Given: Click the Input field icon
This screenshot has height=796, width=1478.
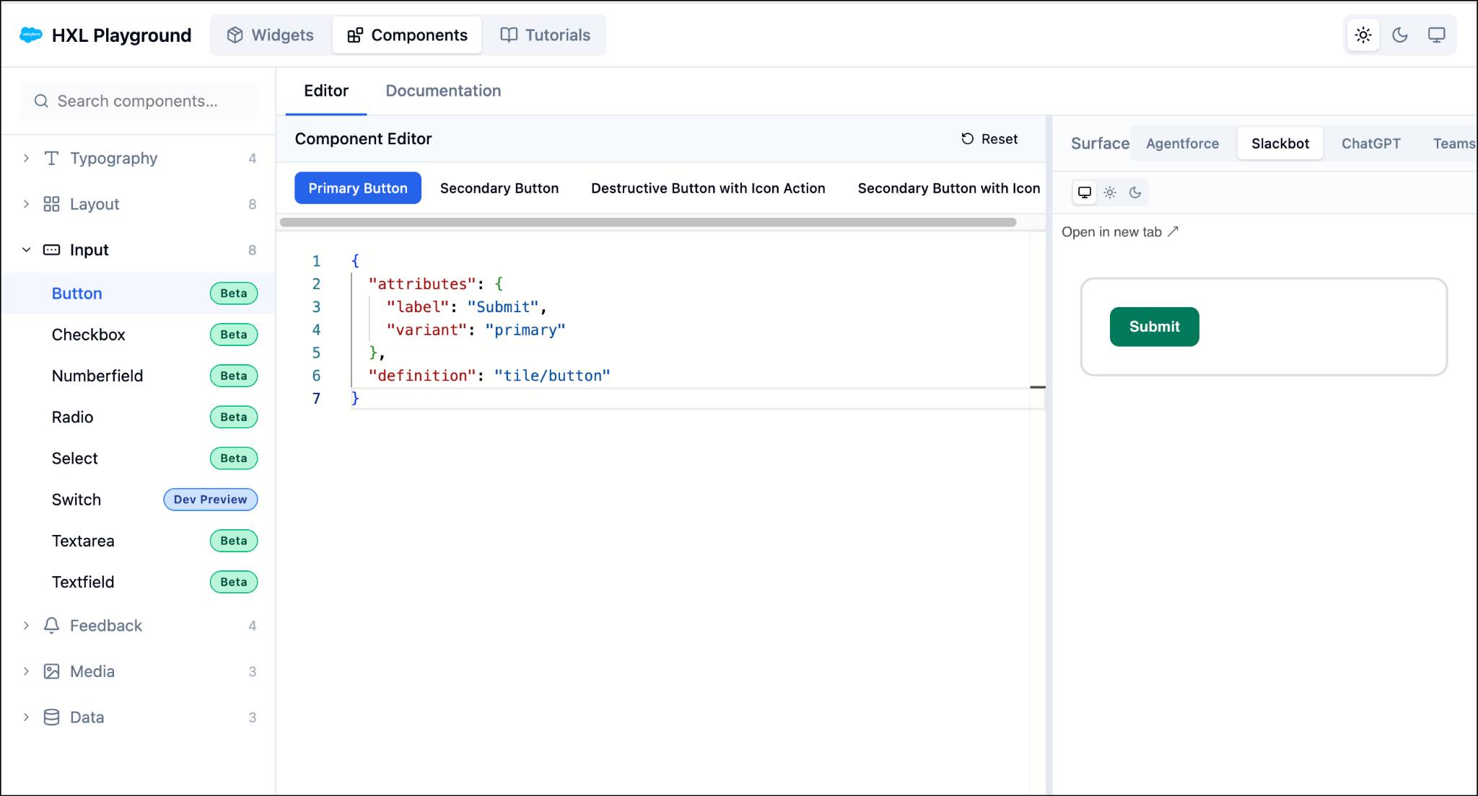Looking at the screenshot, I should pyautogui.click(x=51, y=249).
